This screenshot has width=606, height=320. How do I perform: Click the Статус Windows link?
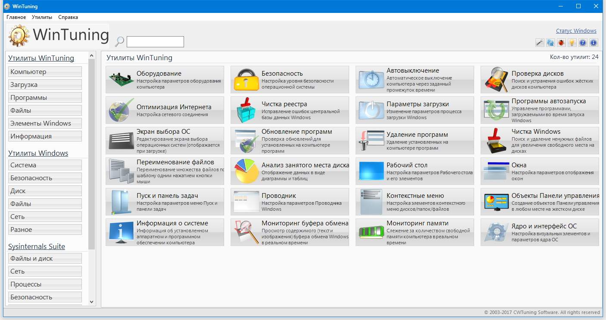[x=576, y=31]
